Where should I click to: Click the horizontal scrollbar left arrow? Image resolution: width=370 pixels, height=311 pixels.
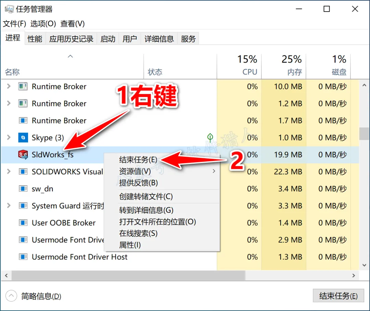(7, 275)
